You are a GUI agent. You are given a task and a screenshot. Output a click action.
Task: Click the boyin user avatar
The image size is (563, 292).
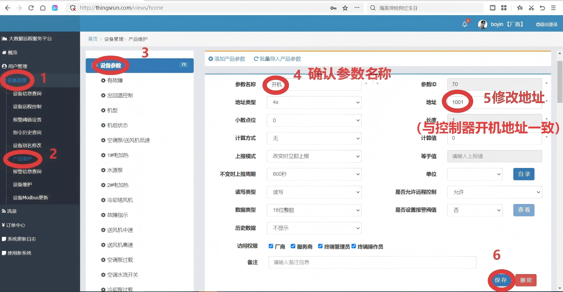482,24
